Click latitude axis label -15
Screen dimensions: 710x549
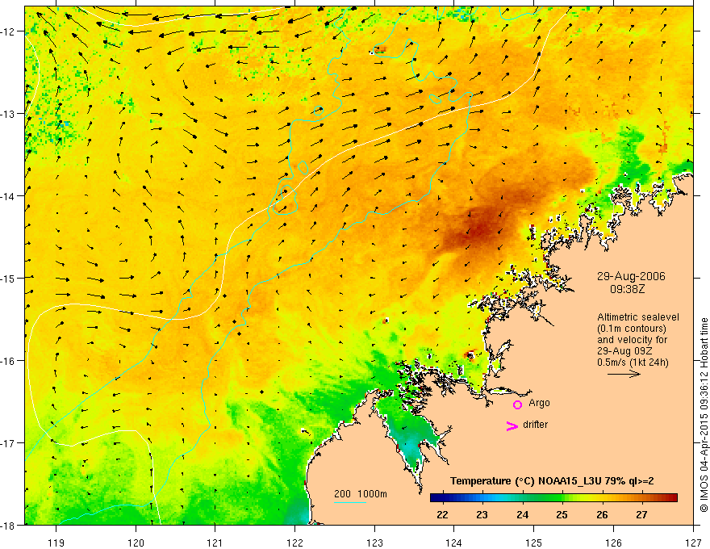9,278
